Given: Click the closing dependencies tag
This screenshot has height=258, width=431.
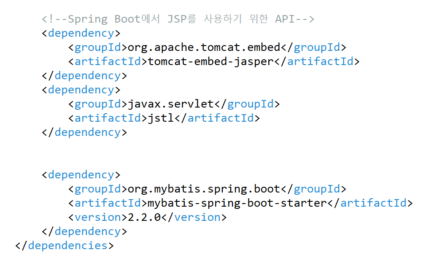Looking at the screenshot, I should click(x=64, y=246).
